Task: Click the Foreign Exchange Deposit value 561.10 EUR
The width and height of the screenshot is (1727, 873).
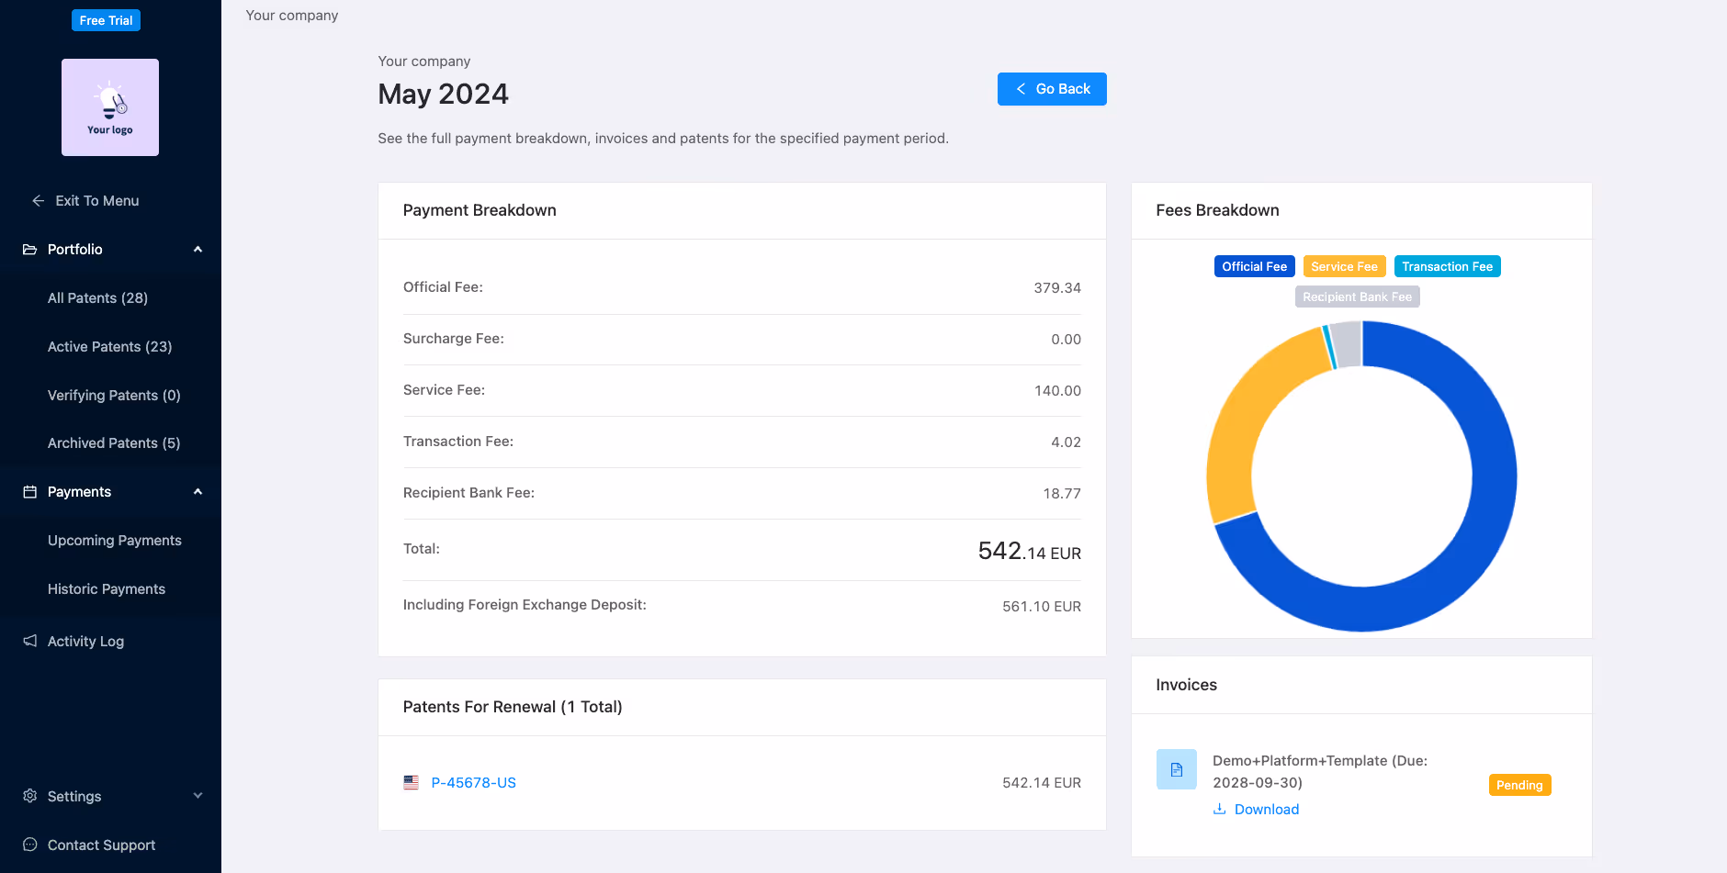Action: tap(1042, 607)
